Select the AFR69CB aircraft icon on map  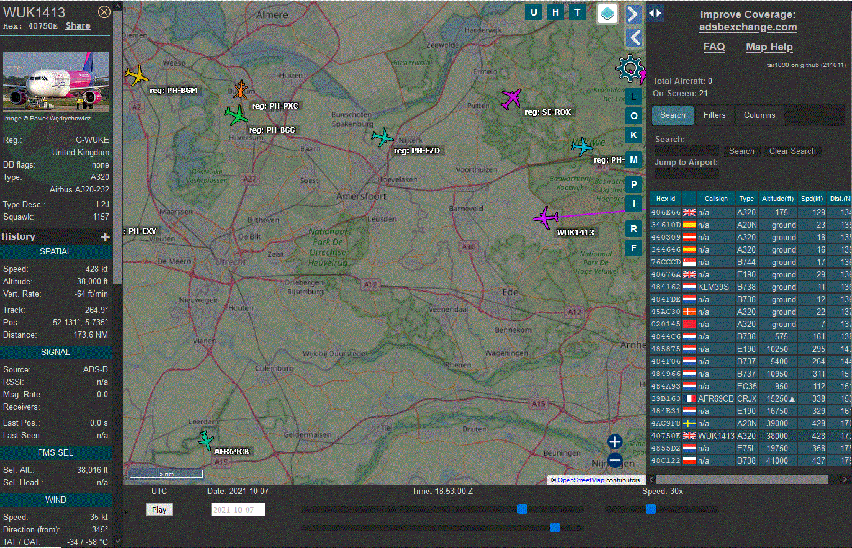(206, 440)
